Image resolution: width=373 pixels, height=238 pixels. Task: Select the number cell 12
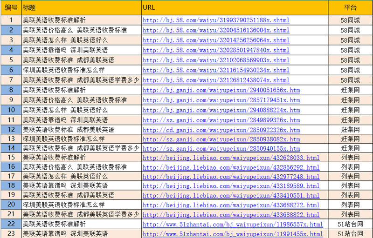tap(11, 130)
